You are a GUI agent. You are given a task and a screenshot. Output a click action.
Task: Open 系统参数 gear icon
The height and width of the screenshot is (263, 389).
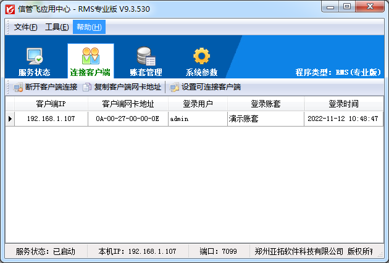tap(201, 57)
